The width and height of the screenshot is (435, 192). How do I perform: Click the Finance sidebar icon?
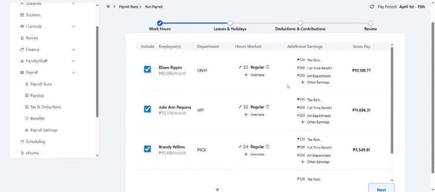point(22,50)
